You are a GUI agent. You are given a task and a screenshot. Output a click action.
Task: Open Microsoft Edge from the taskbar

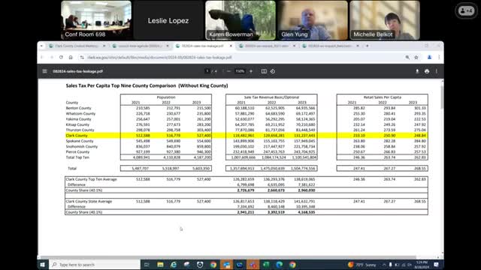tap(280, 265)
